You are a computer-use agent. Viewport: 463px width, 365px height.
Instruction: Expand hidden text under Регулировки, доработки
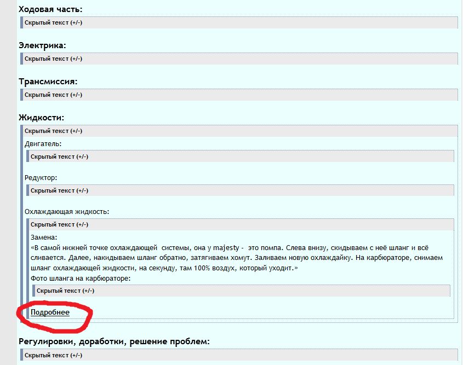pos(54,355)
